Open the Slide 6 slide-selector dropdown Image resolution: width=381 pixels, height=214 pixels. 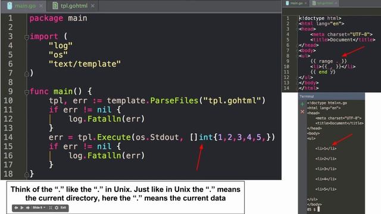coord(39,207)
